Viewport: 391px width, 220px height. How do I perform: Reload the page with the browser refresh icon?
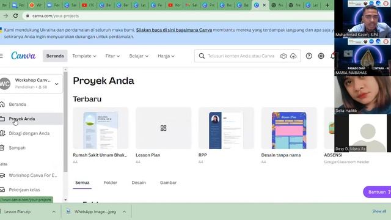[x=15, y=16]
